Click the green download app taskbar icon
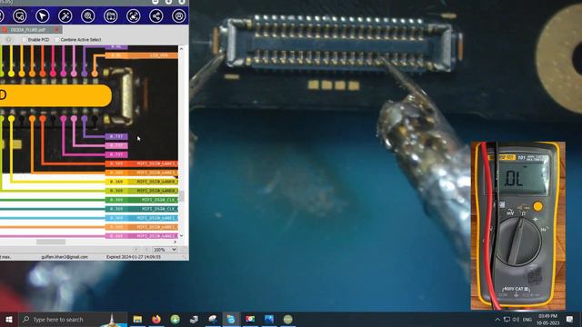Viewport: 582px width, 327px height. pyautogui.click(x=176, y=319)
